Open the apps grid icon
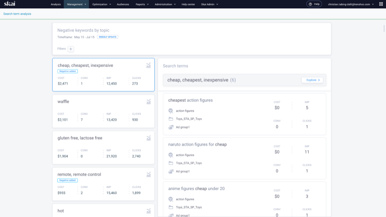Screen dimensions: 386x217 [381, 4]
